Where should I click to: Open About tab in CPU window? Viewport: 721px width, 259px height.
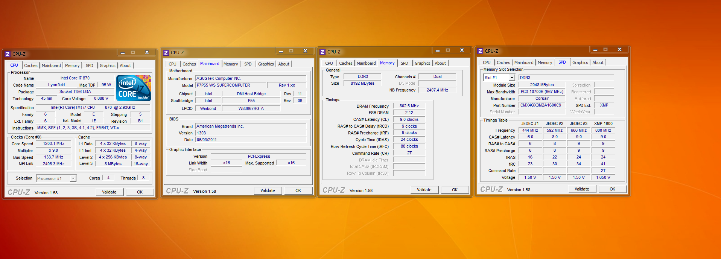coord(125,66)
